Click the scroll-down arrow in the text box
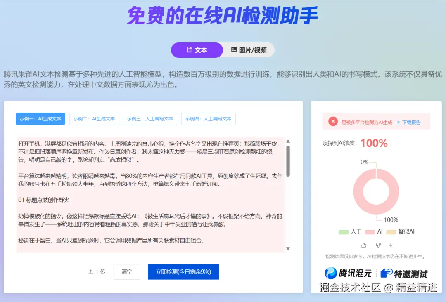 [288, 248]
